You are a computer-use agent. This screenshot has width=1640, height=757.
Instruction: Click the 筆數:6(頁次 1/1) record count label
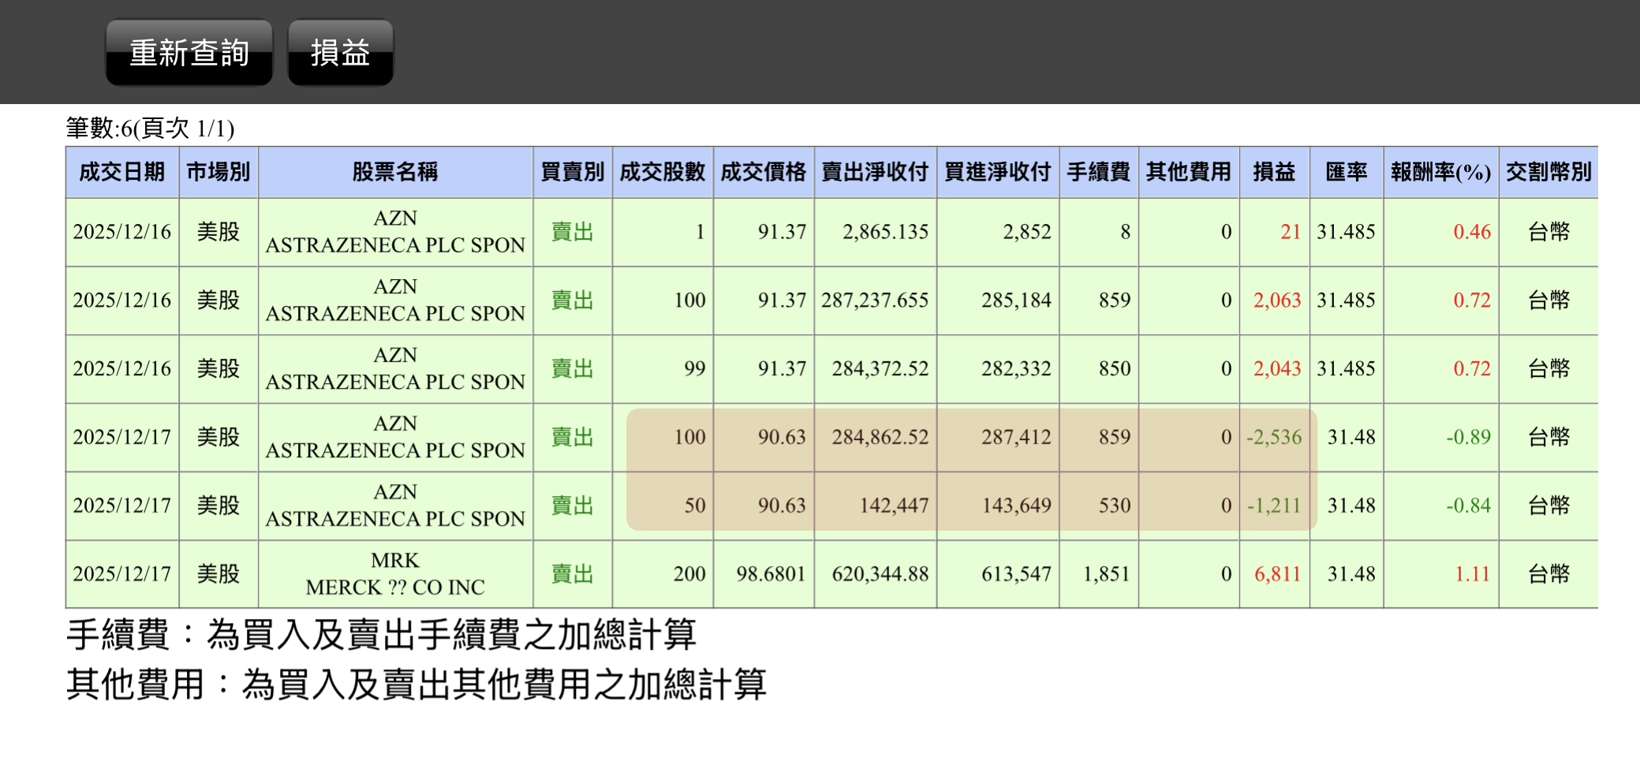click(152, 129)
